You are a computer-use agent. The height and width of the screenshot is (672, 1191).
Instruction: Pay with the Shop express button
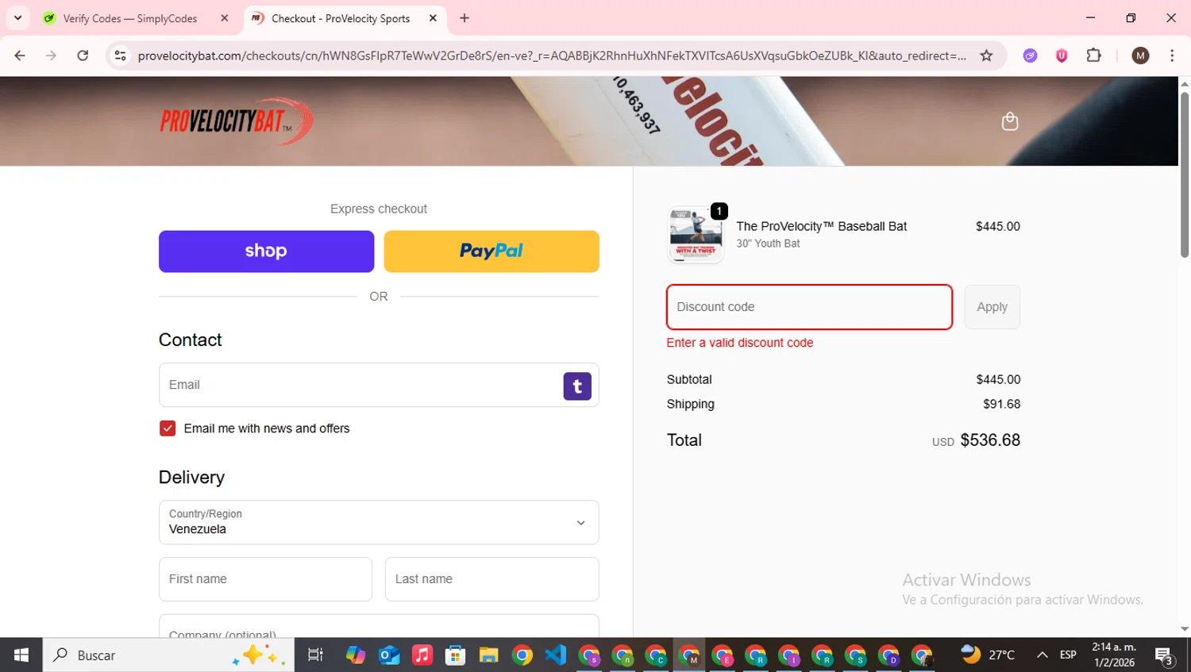(x=266, y=252)
